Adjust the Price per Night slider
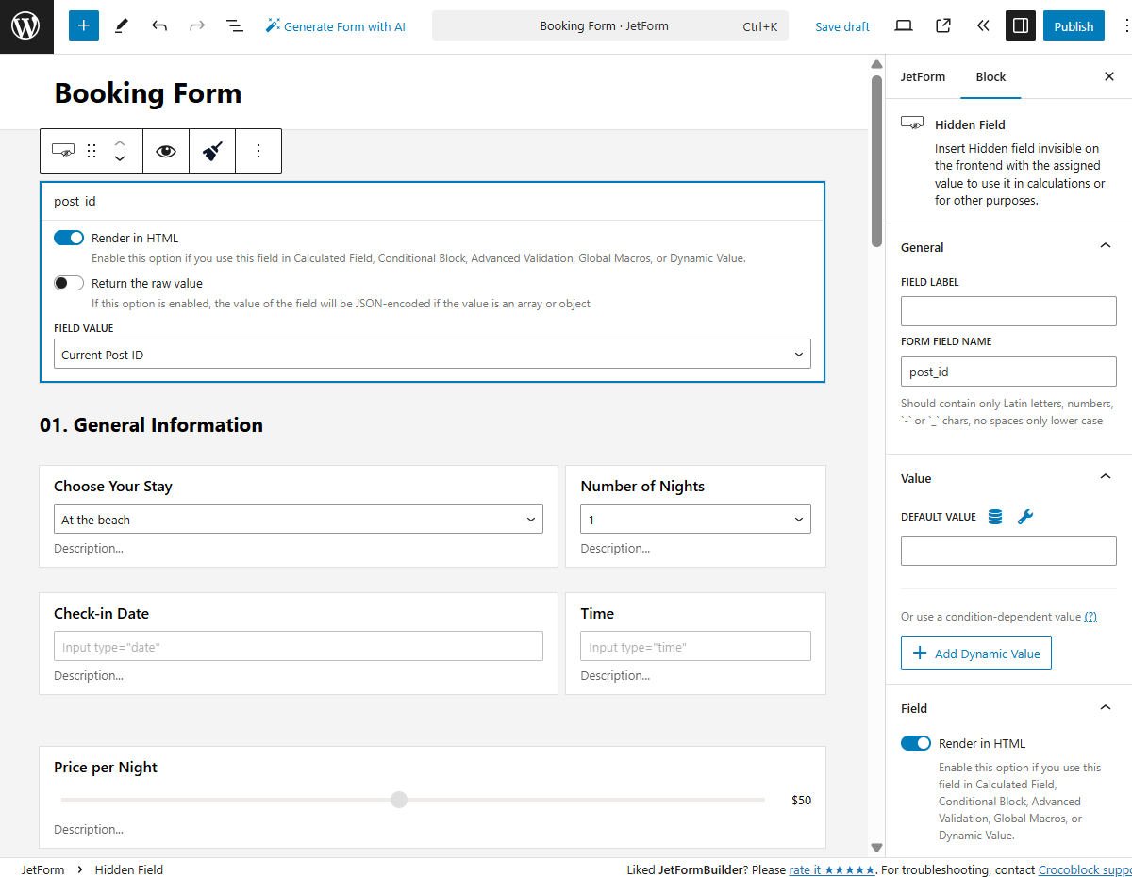The width and height of the screenshot is (1132, 877). (398, 799)
